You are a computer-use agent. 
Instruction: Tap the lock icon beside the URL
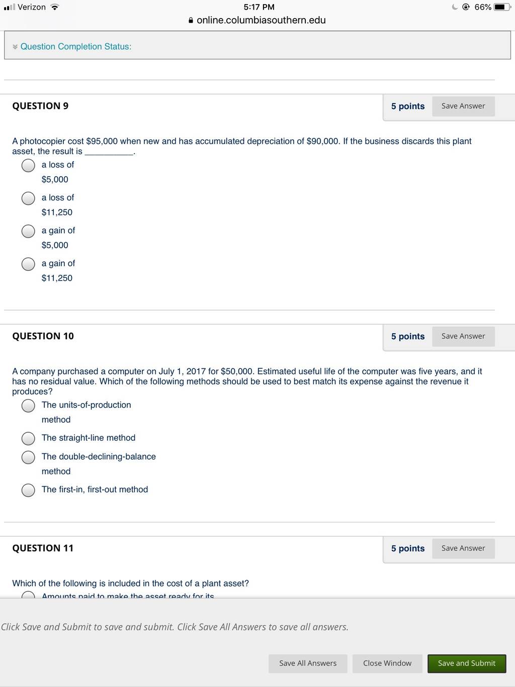coord(191,21)
